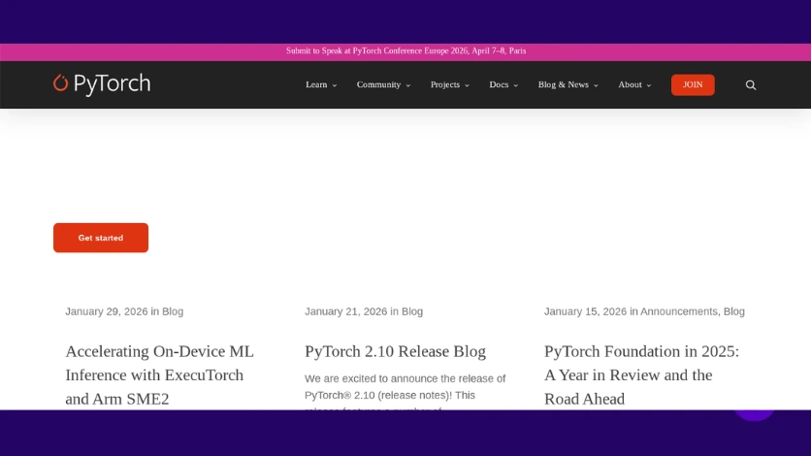Expand the Blog & News menu chevron

pyautogui.click(x=596, y=85)
